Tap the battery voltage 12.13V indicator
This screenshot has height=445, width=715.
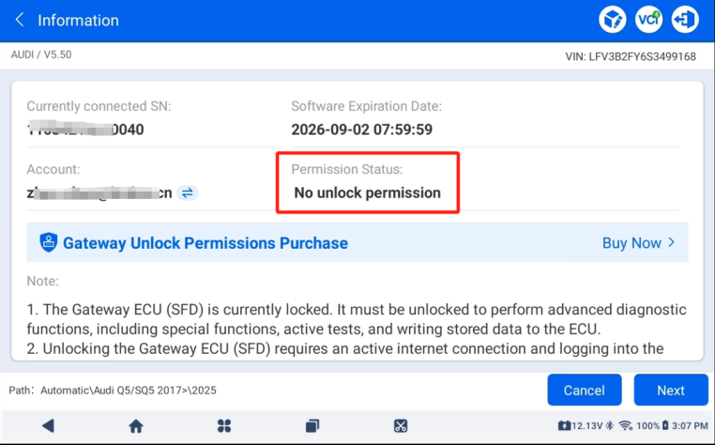coord(580,426)
